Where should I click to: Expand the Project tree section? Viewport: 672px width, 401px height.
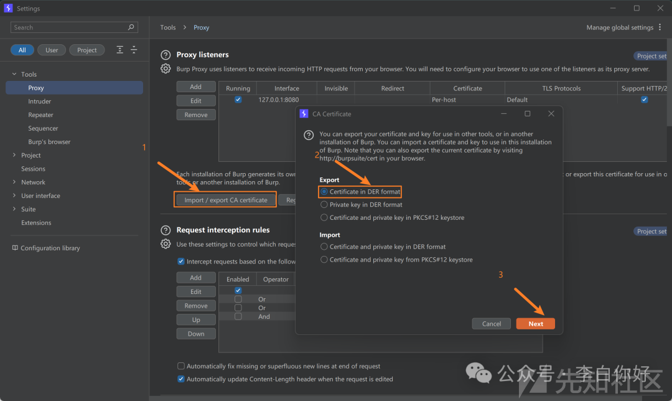(x=14, y=155)
